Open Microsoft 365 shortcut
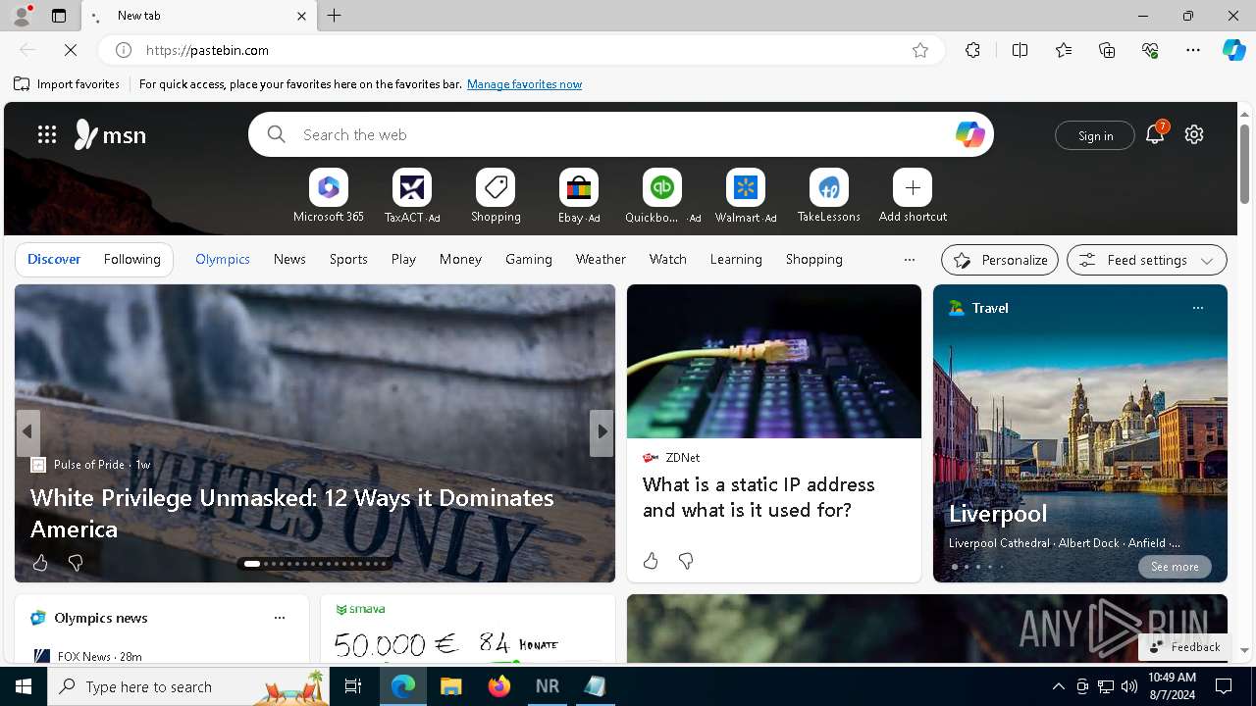The height and width of the screenshot is (706, 1256). point(329,196)
